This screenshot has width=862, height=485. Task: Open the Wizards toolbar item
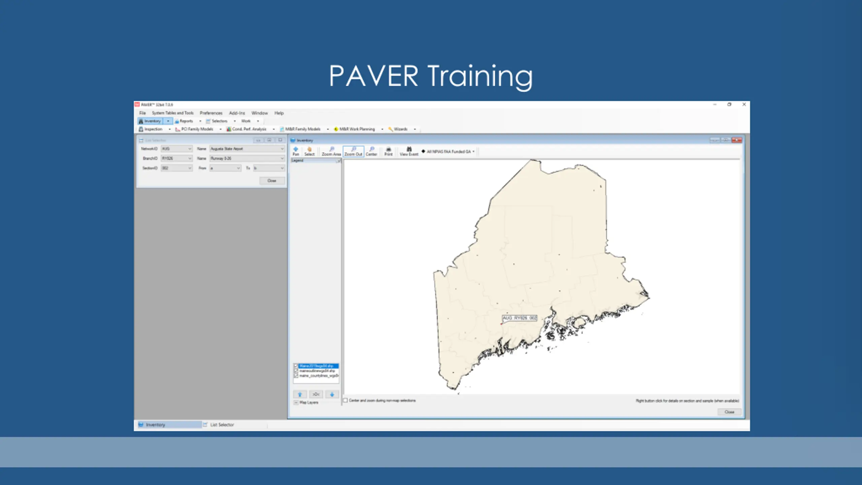pyautogui.click(x=398, y=129)
